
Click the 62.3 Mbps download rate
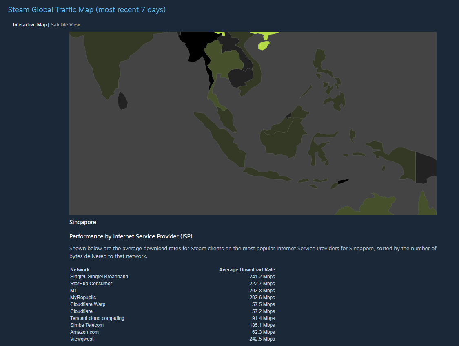(x=264, y=332)
